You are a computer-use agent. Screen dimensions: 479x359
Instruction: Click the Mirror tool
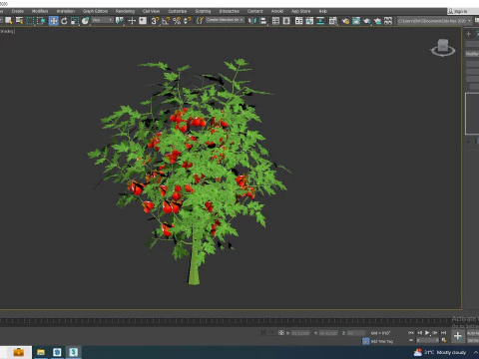(x=252, y=21)
